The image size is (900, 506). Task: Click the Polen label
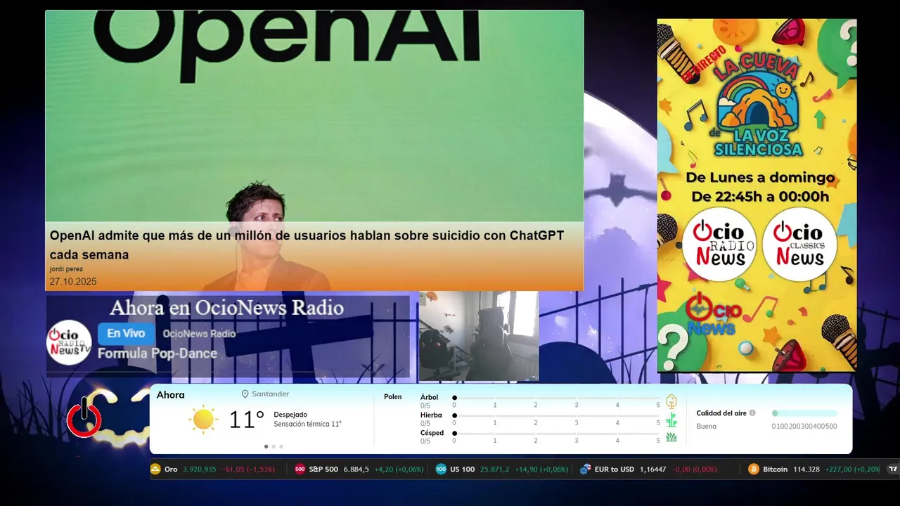(393, 397)
